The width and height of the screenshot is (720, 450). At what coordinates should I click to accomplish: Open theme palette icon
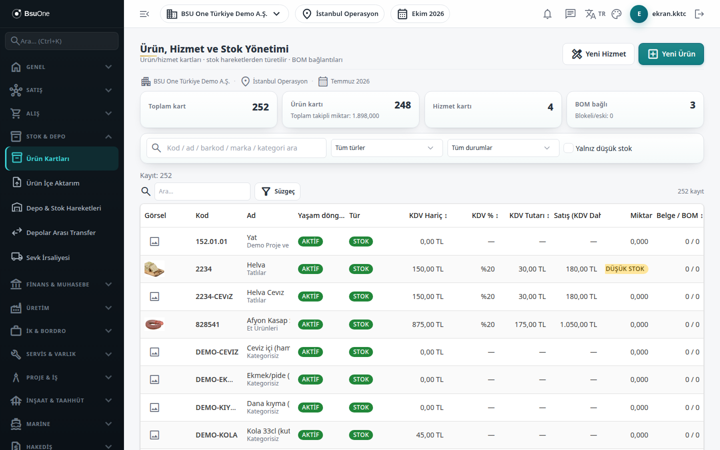point(616,14)
